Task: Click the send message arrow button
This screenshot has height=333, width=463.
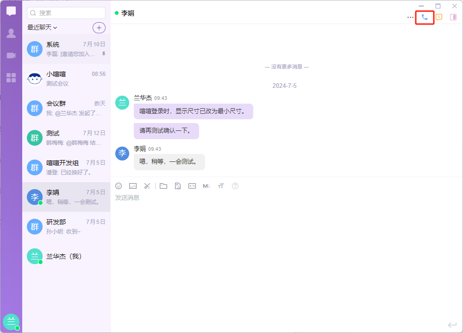Action: tap(452, 325)
